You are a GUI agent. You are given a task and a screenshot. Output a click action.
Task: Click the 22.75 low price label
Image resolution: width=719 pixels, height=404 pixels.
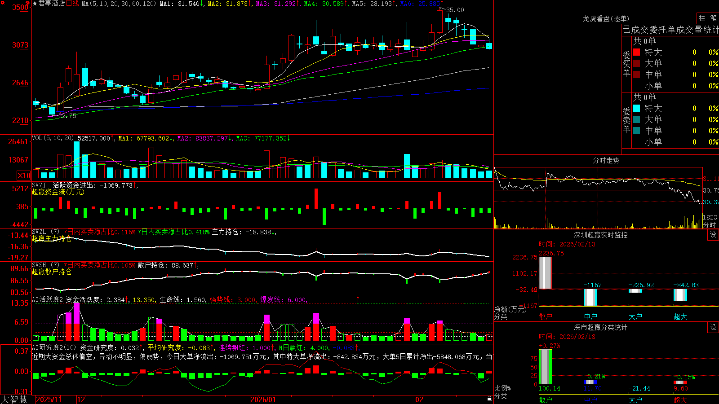point(67,116)
